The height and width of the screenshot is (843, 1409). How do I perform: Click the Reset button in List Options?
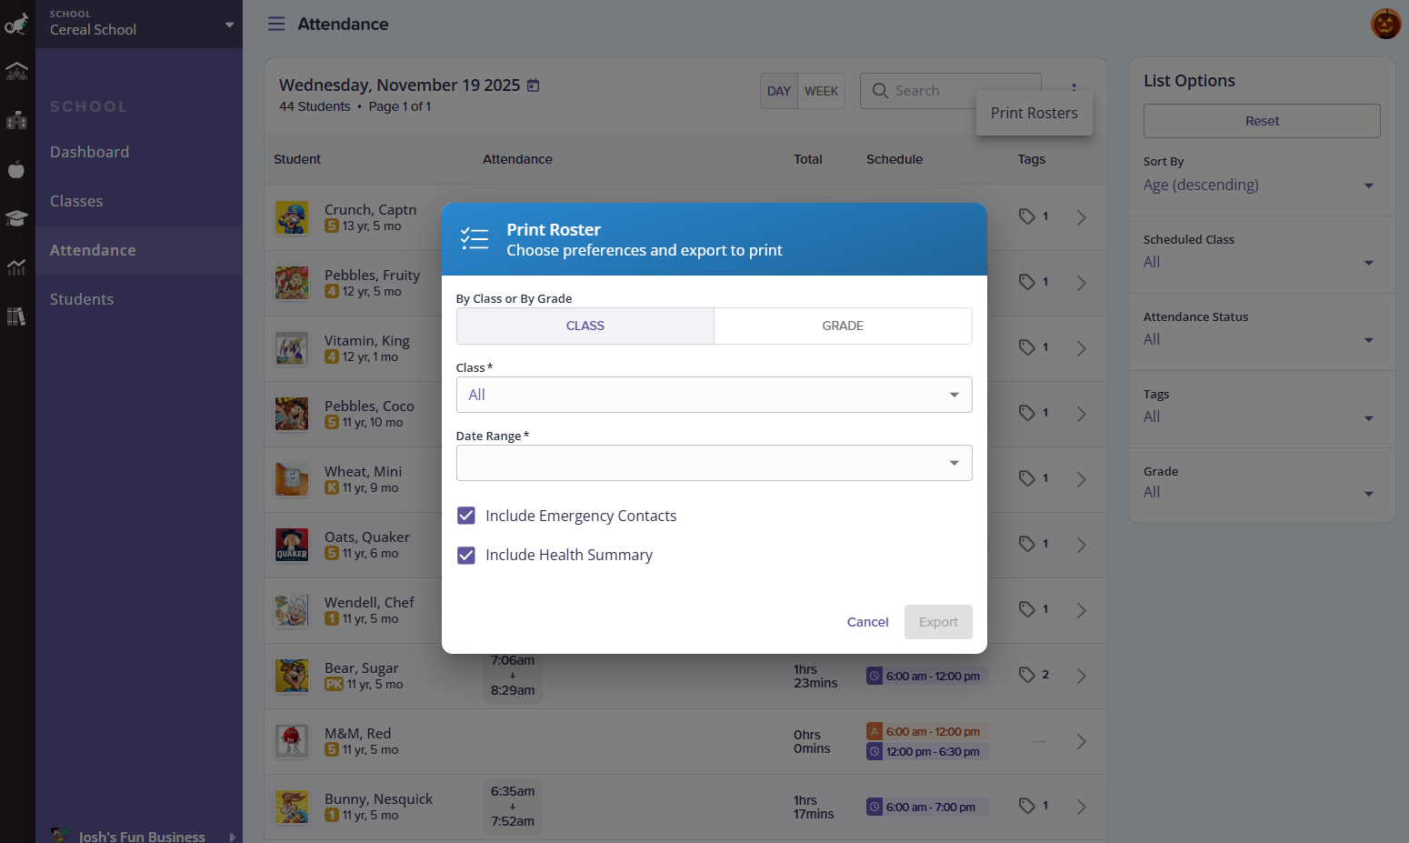[x=1261, y=121]
